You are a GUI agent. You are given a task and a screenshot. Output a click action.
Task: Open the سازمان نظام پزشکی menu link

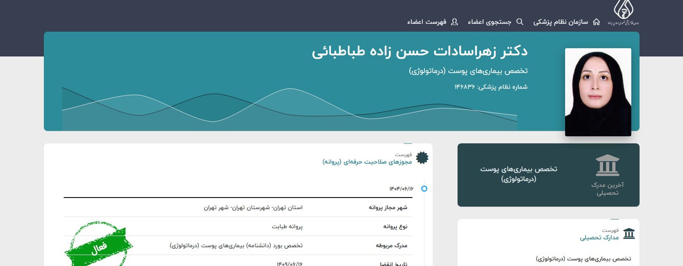click(561, 22)
